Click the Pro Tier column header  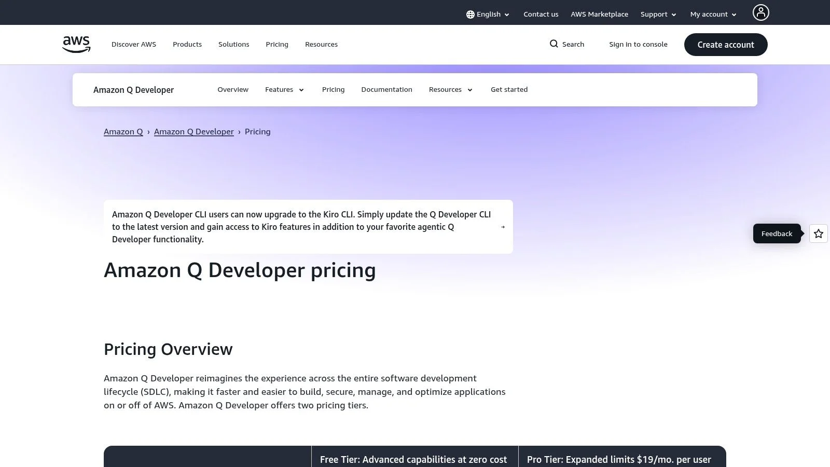(622, 457)
